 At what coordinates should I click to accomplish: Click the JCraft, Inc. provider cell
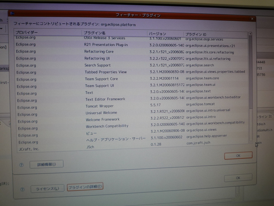click(x=29, y=149)
